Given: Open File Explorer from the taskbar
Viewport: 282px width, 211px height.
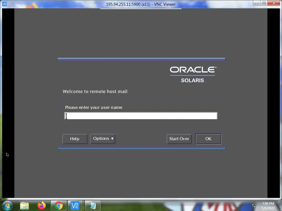Looking at the screenshot, I should pos(24,206).
